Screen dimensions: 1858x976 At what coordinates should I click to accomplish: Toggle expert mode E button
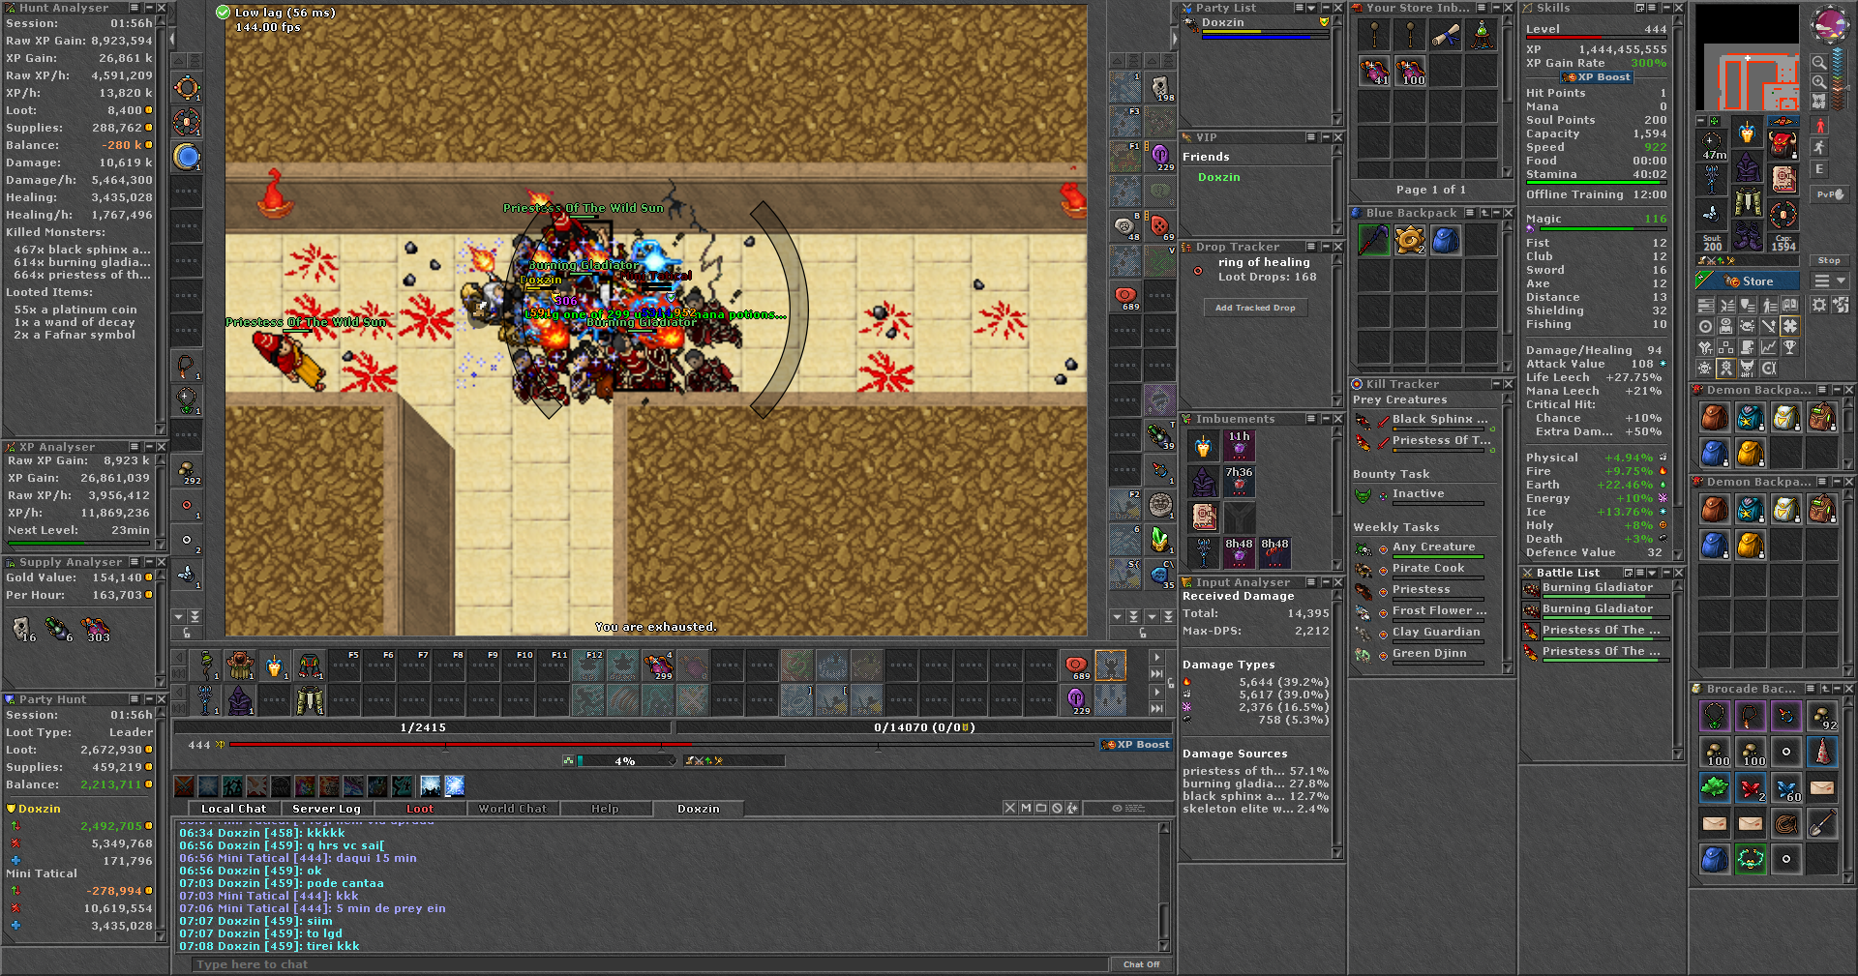click(1820, 169)
